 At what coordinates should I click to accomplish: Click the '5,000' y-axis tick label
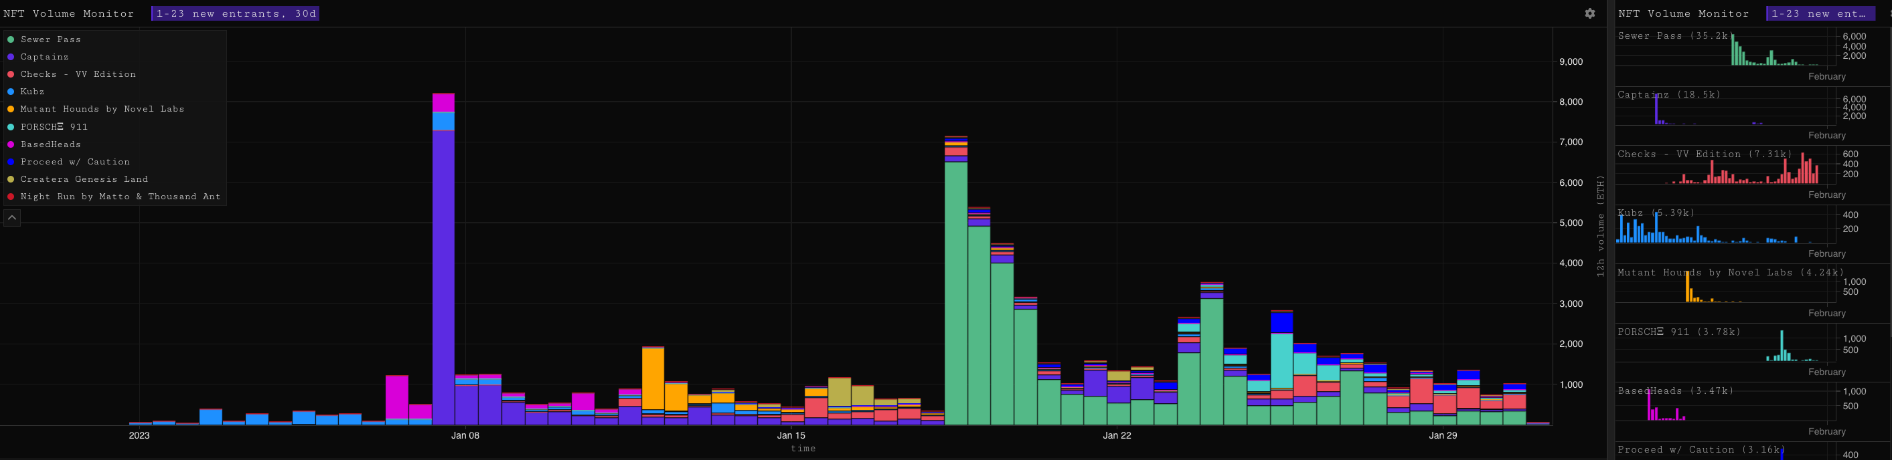(1571, 223)
